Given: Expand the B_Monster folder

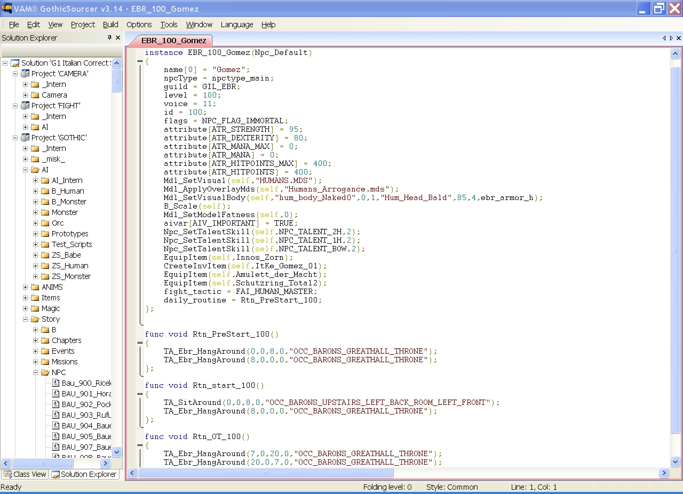Looking at the screenshot, I should [36, 202].
